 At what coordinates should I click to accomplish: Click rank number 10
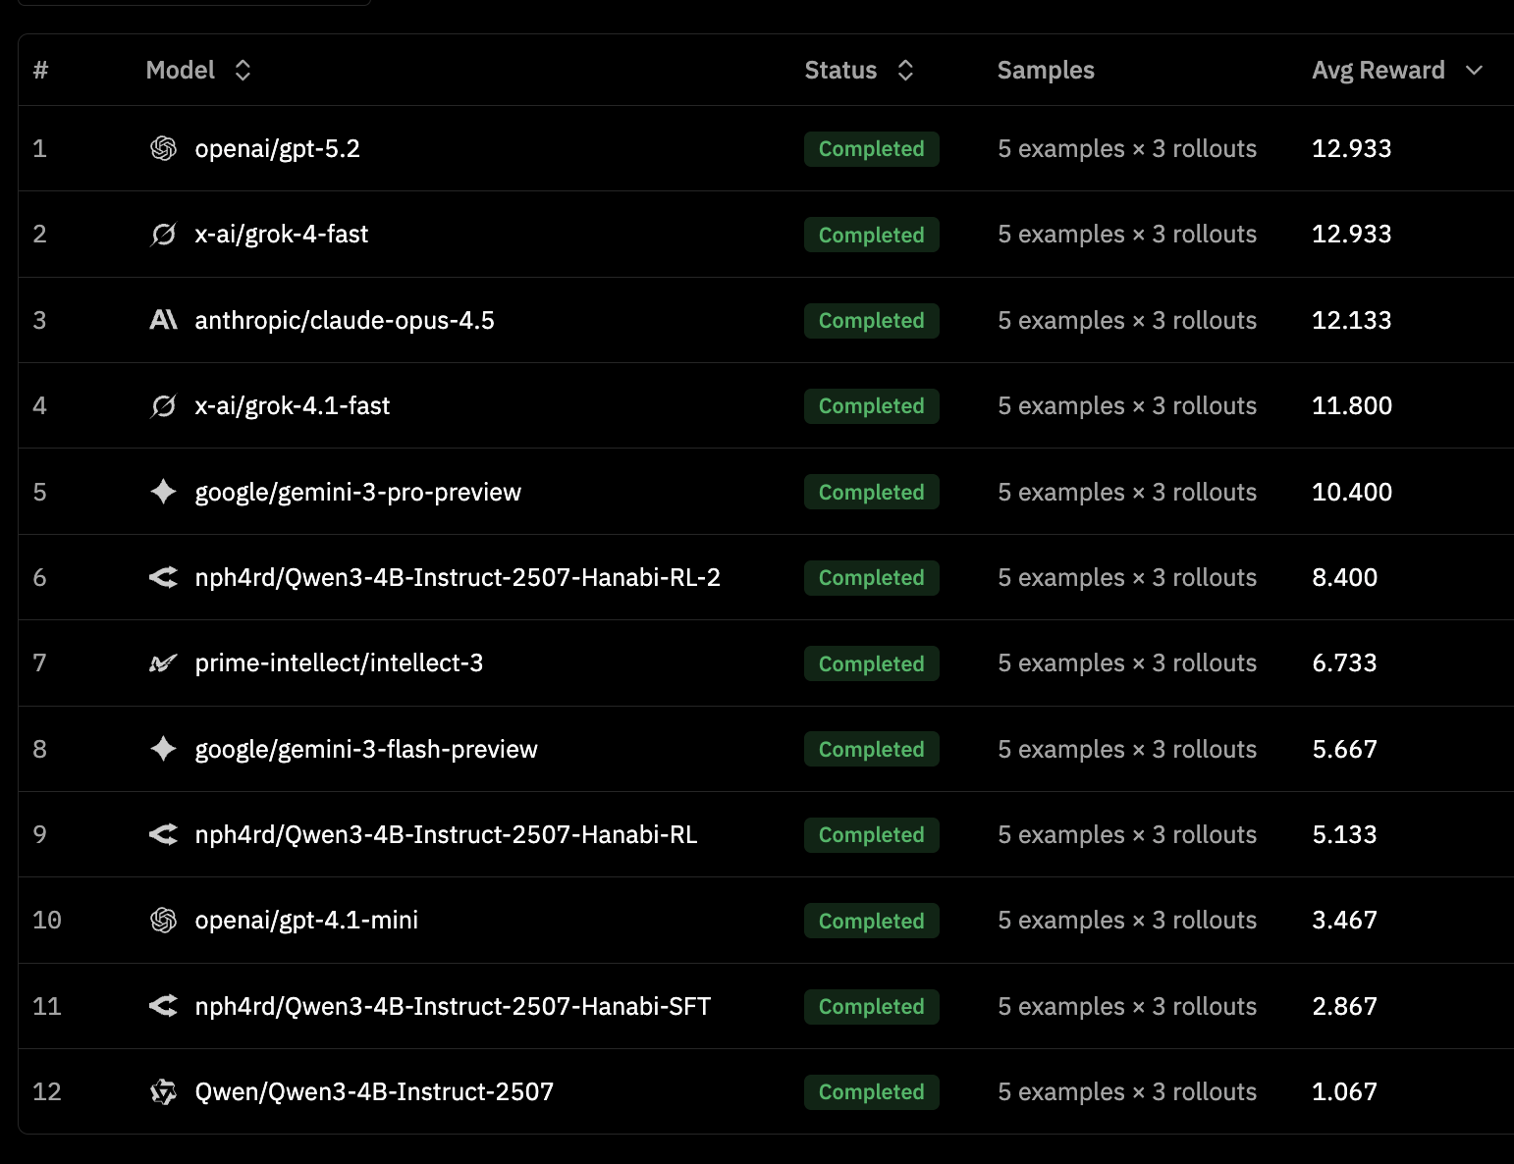(47, 920)
